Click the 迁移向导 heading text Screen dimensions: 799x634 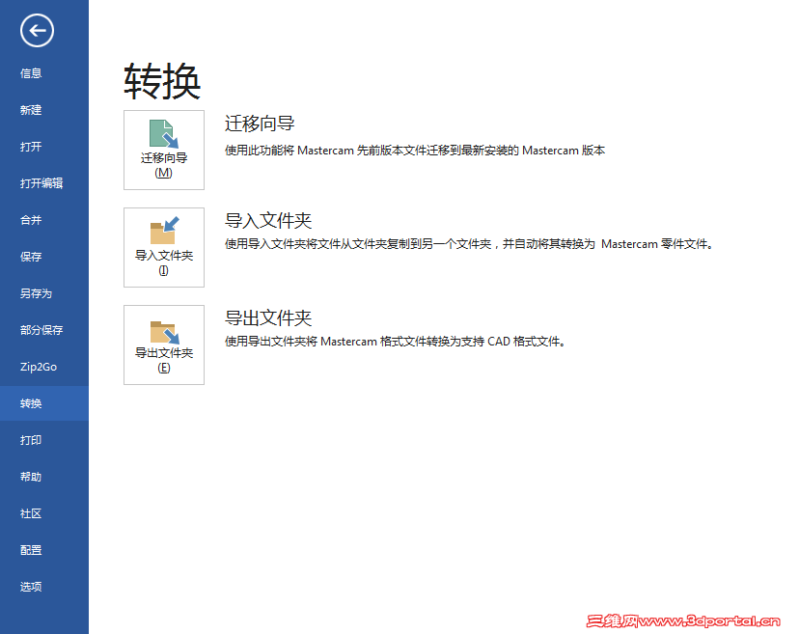[x=260, y=124]
